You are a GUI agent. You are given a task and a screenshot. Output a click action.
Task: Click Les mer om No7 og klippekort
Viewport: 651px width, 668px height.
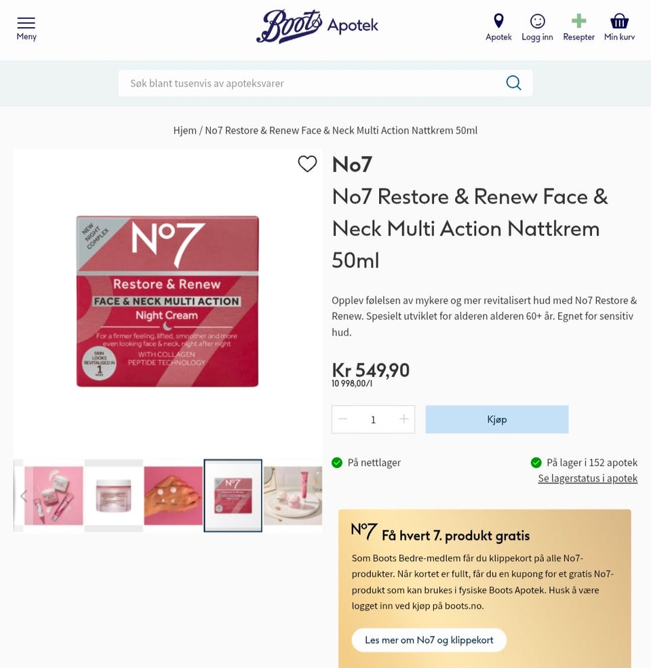429,640
